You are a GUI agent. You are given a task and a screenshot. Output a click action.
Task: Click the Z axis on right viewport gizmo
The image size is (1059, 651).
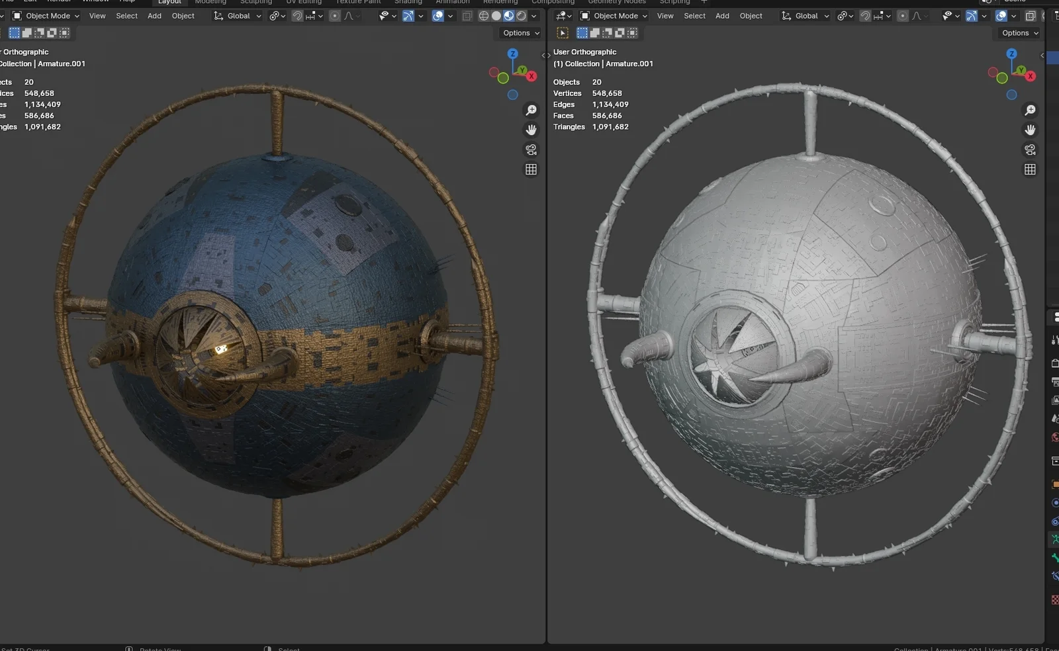coord(1011,54)
